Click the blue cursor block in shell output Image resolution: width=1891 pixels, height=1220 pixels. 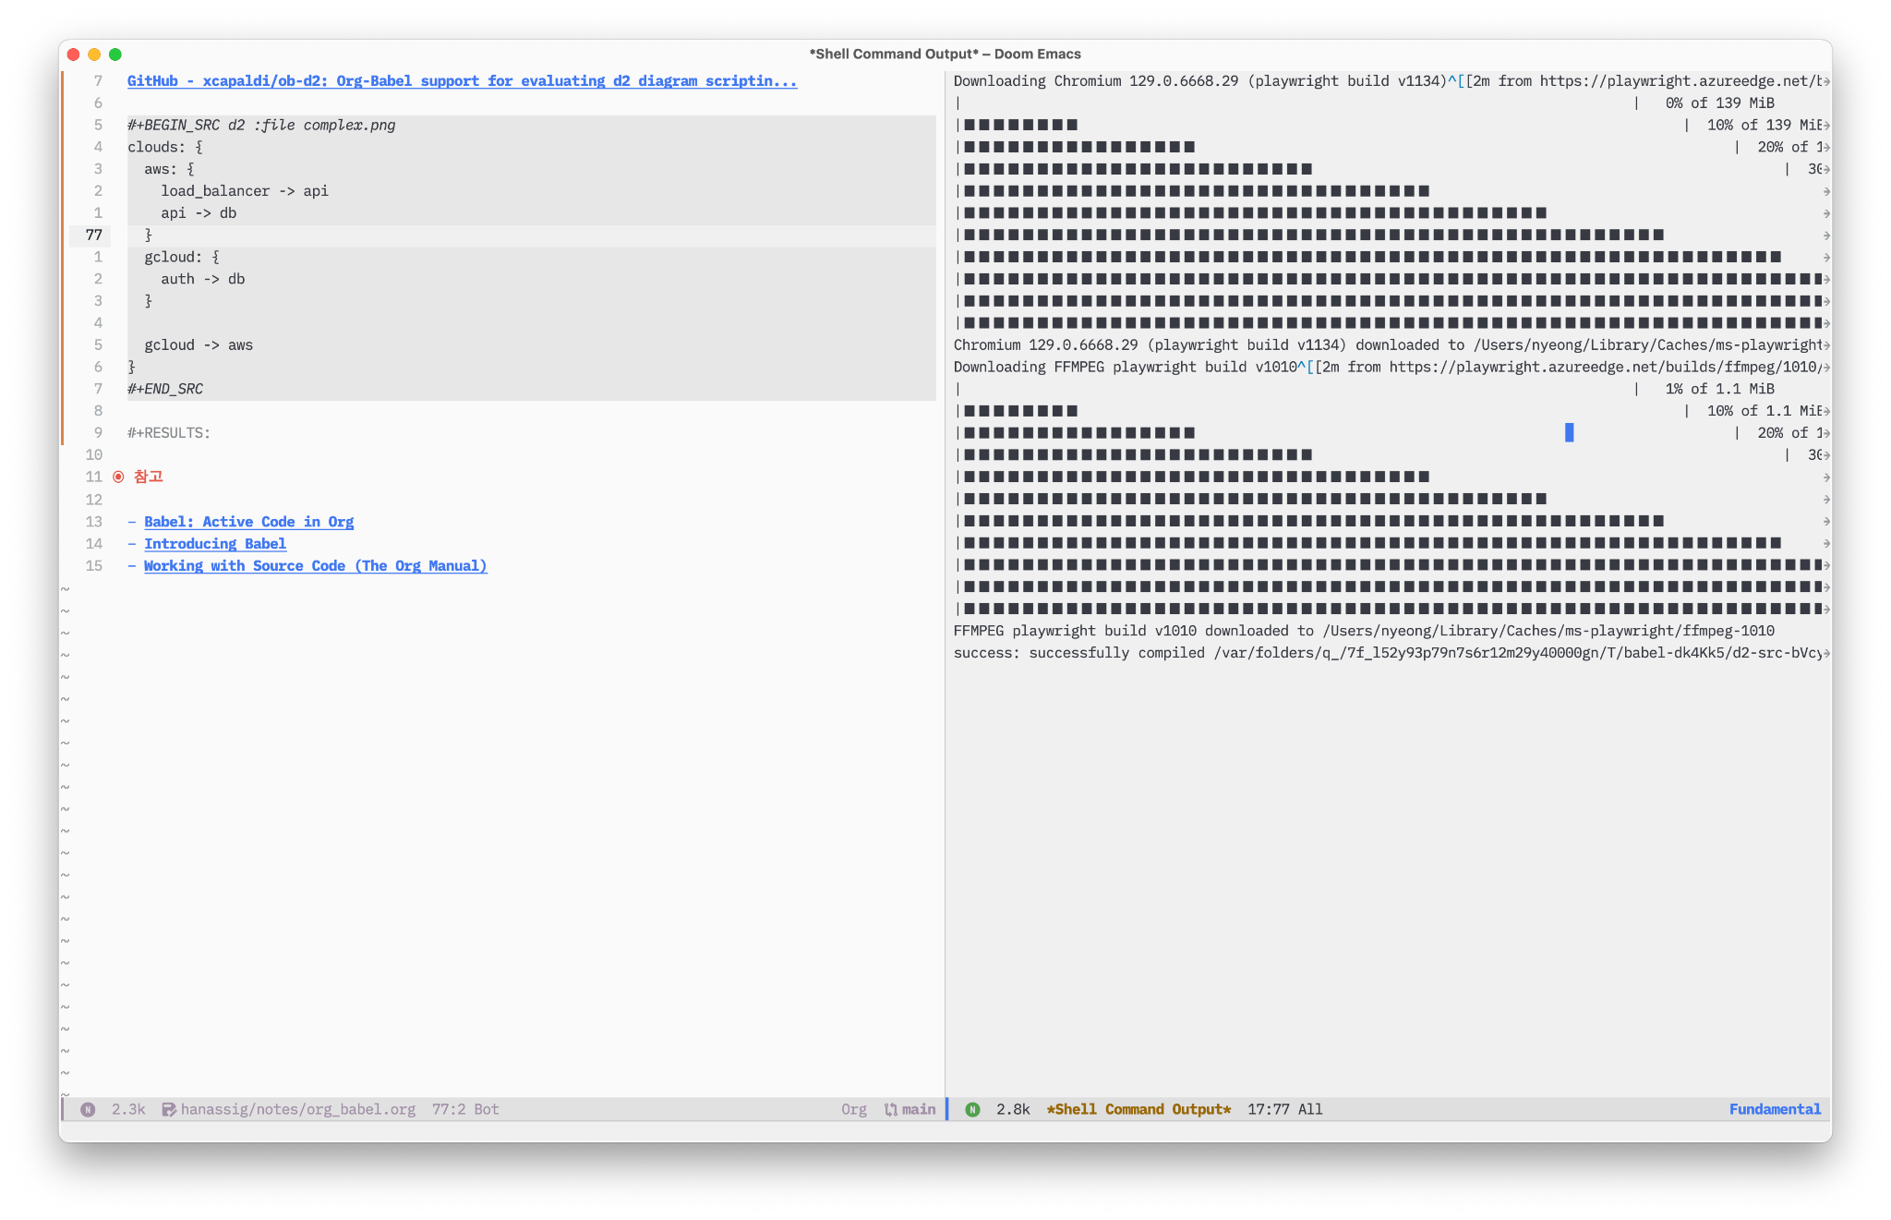pyautogui.click(x=1569, y=433)
